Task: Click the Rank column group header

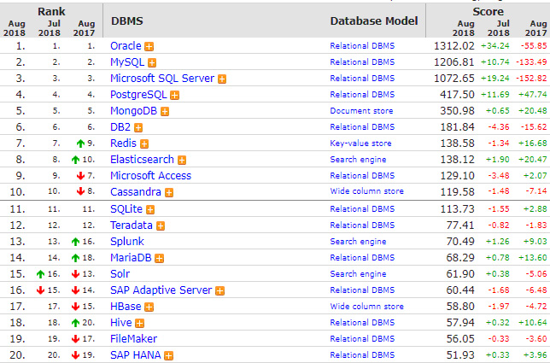Action: coord(51,12)
